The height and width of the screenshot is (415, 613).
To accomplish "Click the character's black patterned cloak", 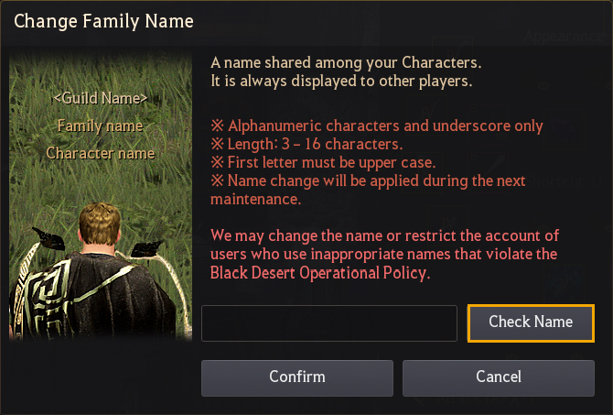I will [x=94, y=296].
